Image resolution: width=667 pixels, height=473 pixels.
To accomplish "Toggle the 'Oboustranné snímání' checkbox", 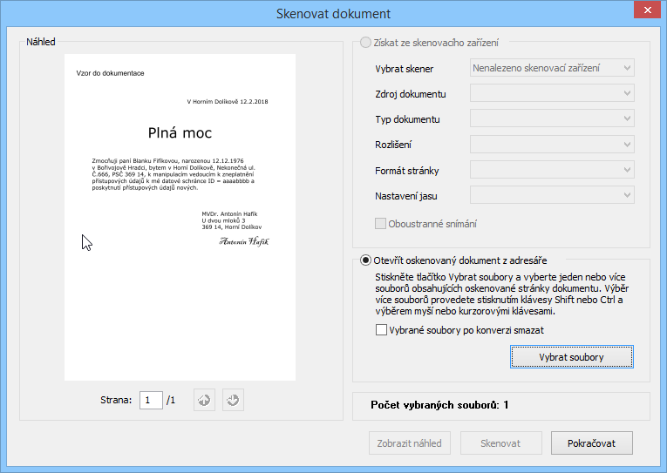I will pyautogui.click(x=381, y=224).
